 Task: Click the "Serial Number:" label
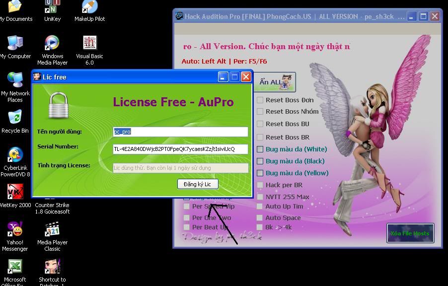click(58, 146)
